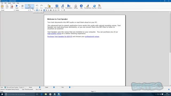Click the Pitch slider handle
The width and height of the screenshot is (171, 96).
click(x=70, y=87)
